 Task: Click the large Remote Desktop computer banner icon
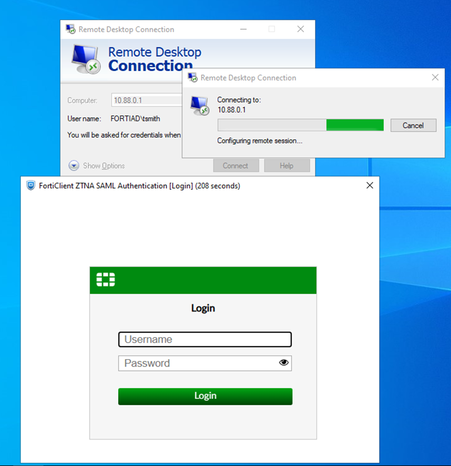[86, 59]
